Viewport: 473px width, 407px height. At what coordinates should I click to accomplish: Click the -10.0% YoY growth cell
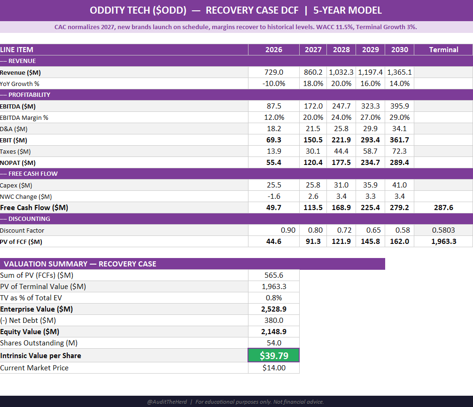[x=273, y=84]
